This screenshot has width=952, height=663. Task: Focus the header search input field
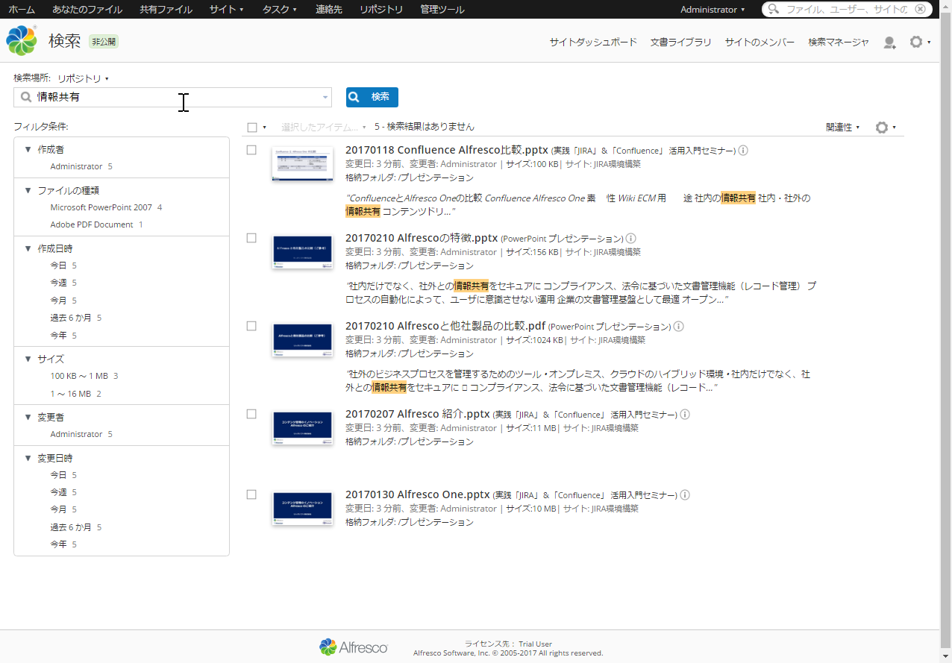coord(847,10)
